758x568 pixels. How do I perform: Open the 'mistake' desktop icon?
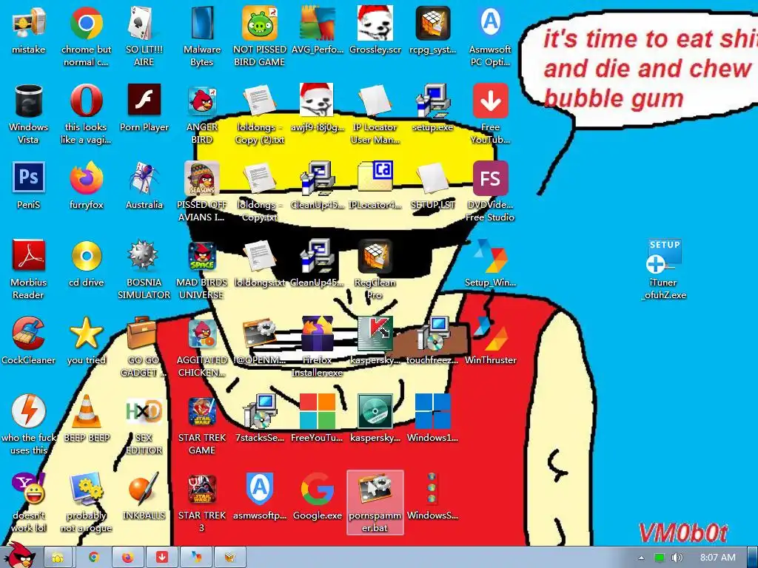click(29, 23)
